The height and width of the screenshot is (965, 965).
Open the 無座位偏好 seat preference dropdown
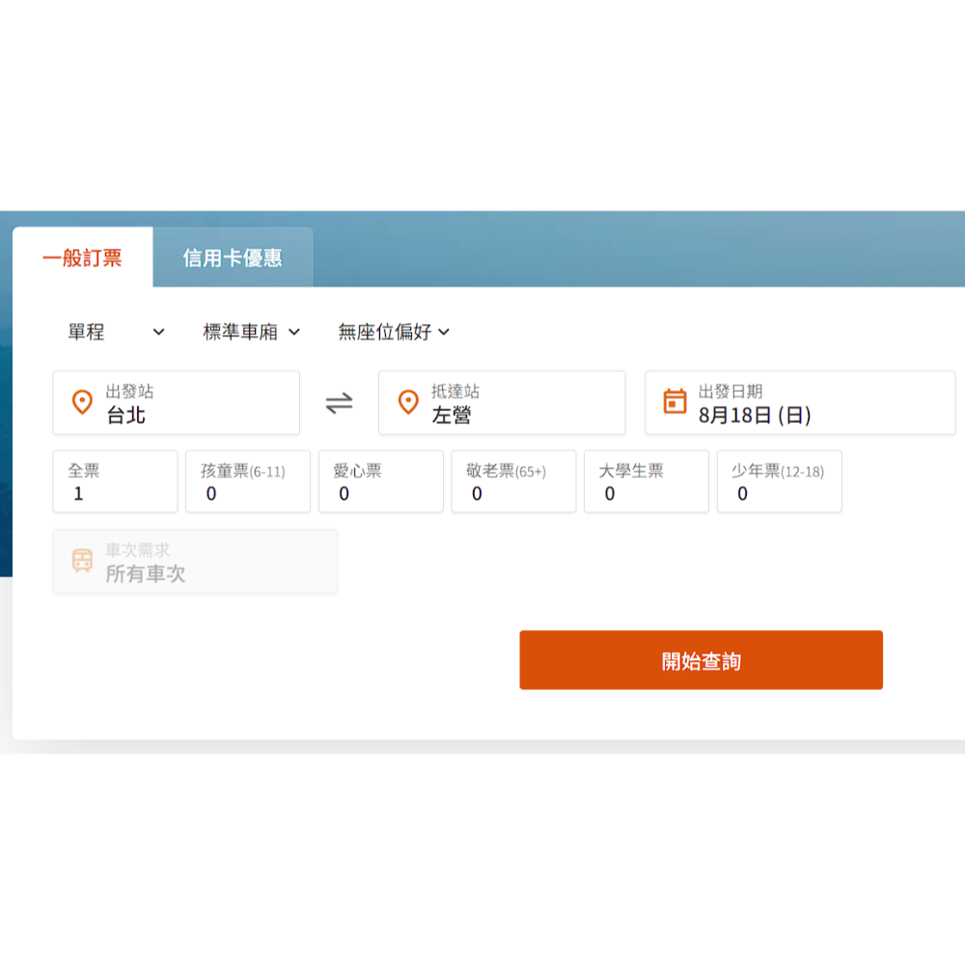pos(394,332)
